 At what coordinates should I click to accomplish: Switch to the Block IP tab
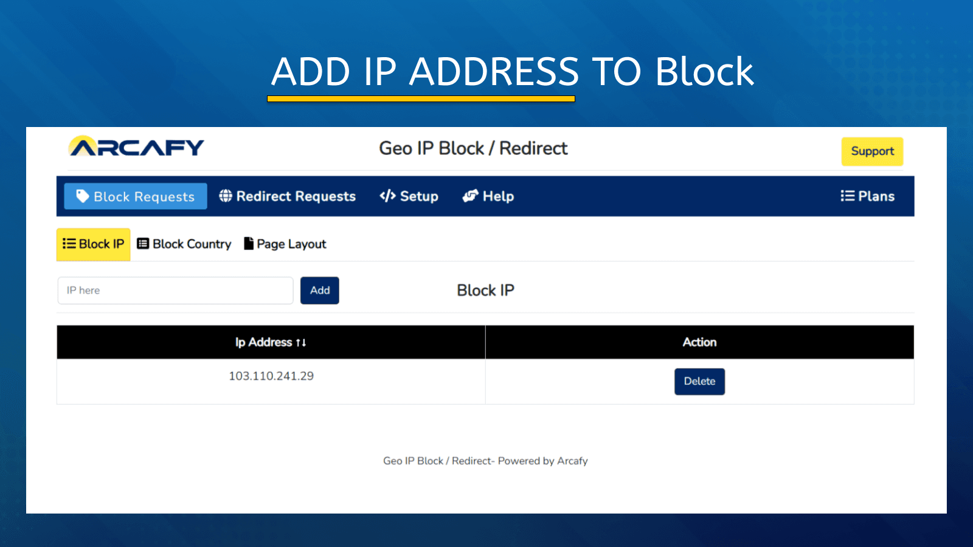click(x=94, y=244)
